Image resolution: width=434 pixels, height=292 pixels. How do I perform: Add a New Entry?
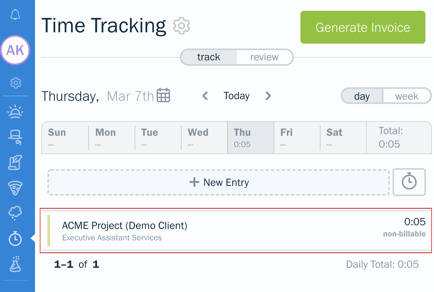pos(219,182)
